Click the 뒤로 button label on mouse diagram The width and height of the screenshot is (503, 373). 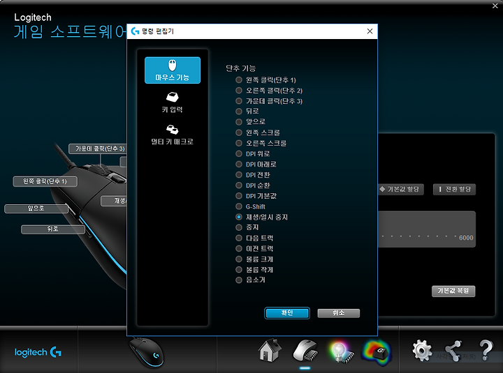pyautogui.click(x=53, y=229)
